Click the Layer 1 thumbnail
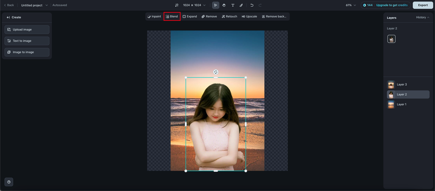This screenshot has height=191, width=435. click(391, 104)
